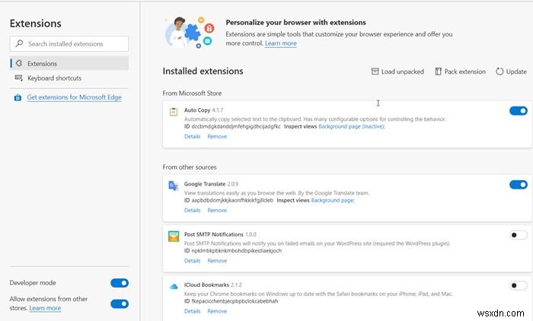Screen dimensions: 533x321
Task: Disable the Auto Copy extension toggle
Action: click(518, 111)
